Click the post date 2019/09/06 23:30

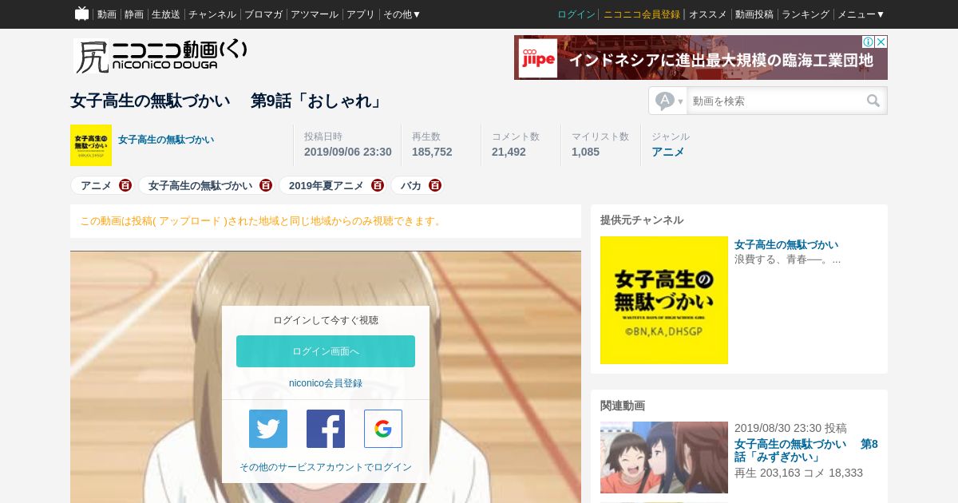(x=348, y=152)
